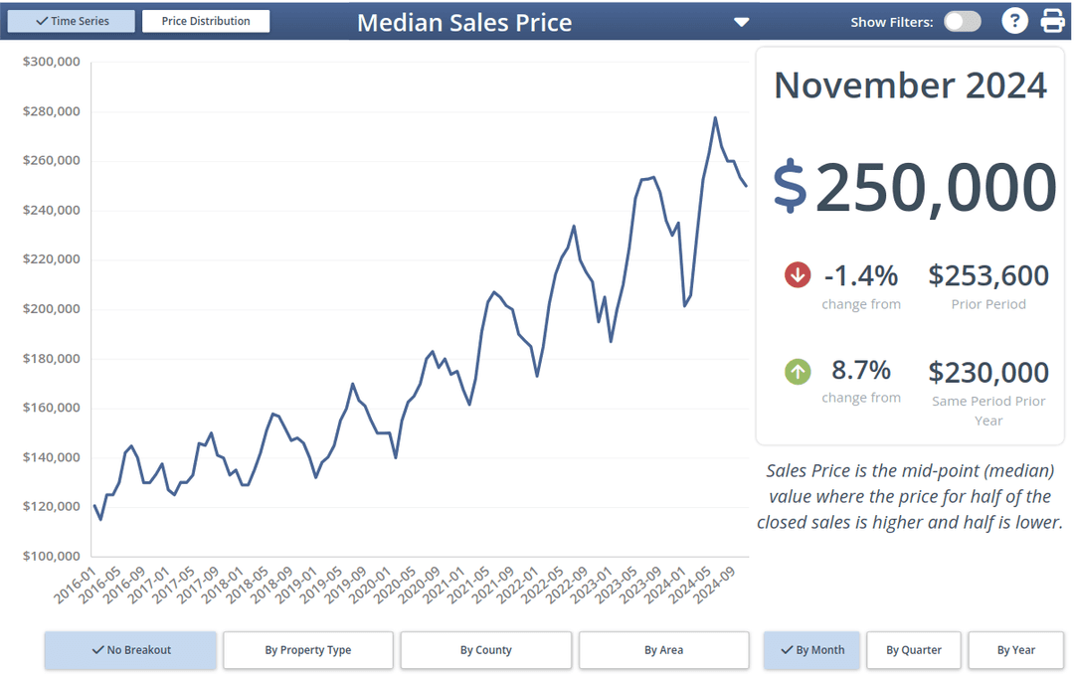This screenshot has height=678, width=1074.
Task: Switch to the Time Series tab
Action: [72, 21]
